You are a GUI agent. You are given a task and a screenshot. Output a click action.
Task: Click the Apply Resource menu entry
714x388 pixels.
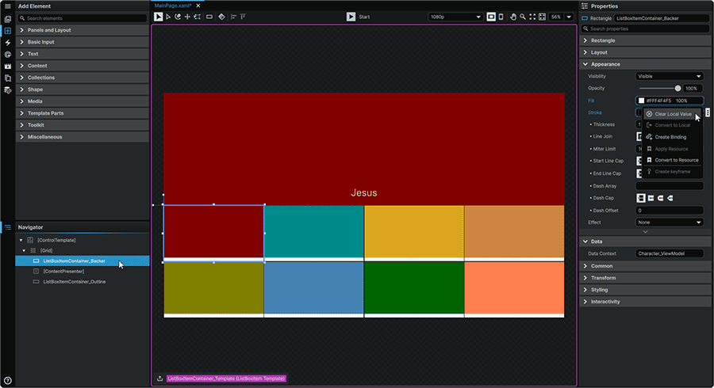click(673, 149)
